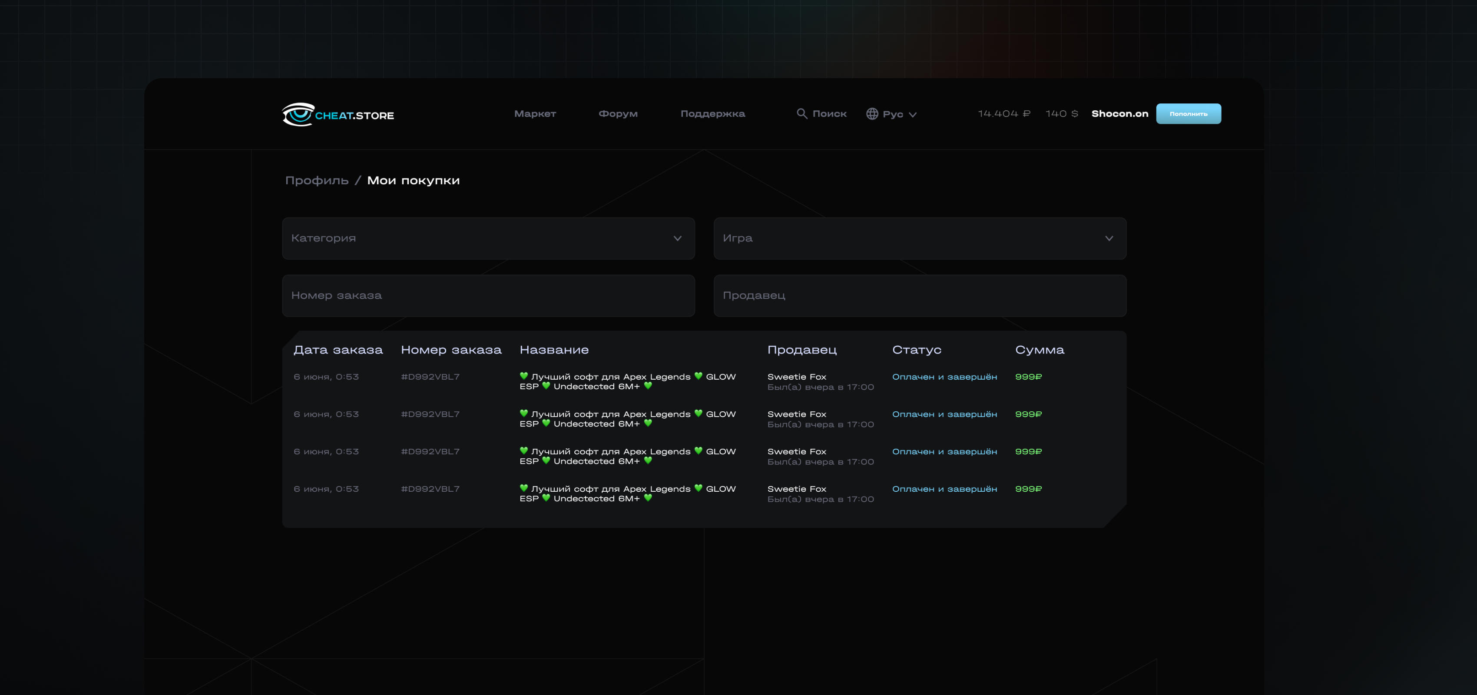Screen dimensions: 1477x695
Task: Click the CHEAT.STORE eye logo
Action: click(x=298, y=114)
